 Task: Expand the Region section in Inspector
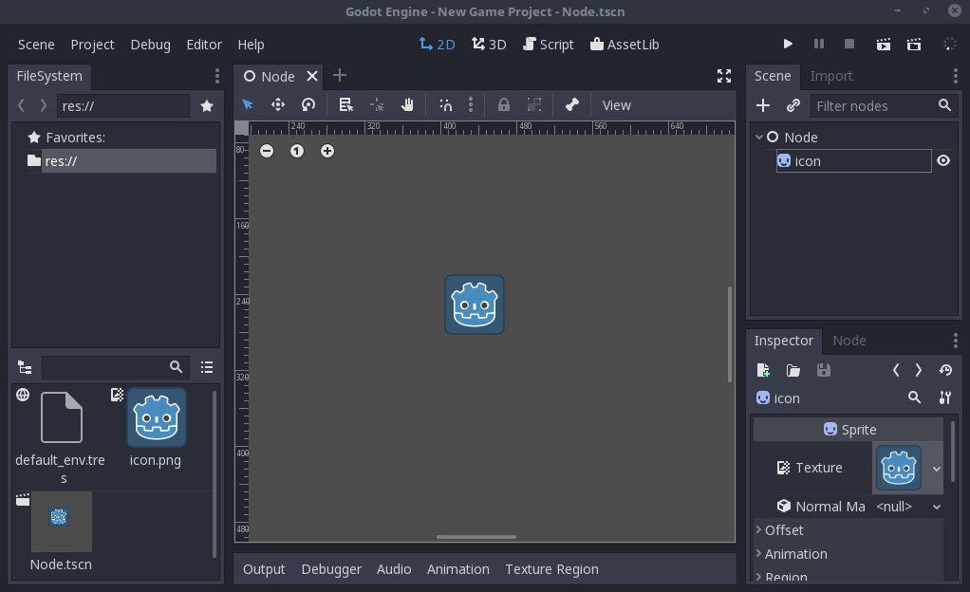tap(788, 576)
